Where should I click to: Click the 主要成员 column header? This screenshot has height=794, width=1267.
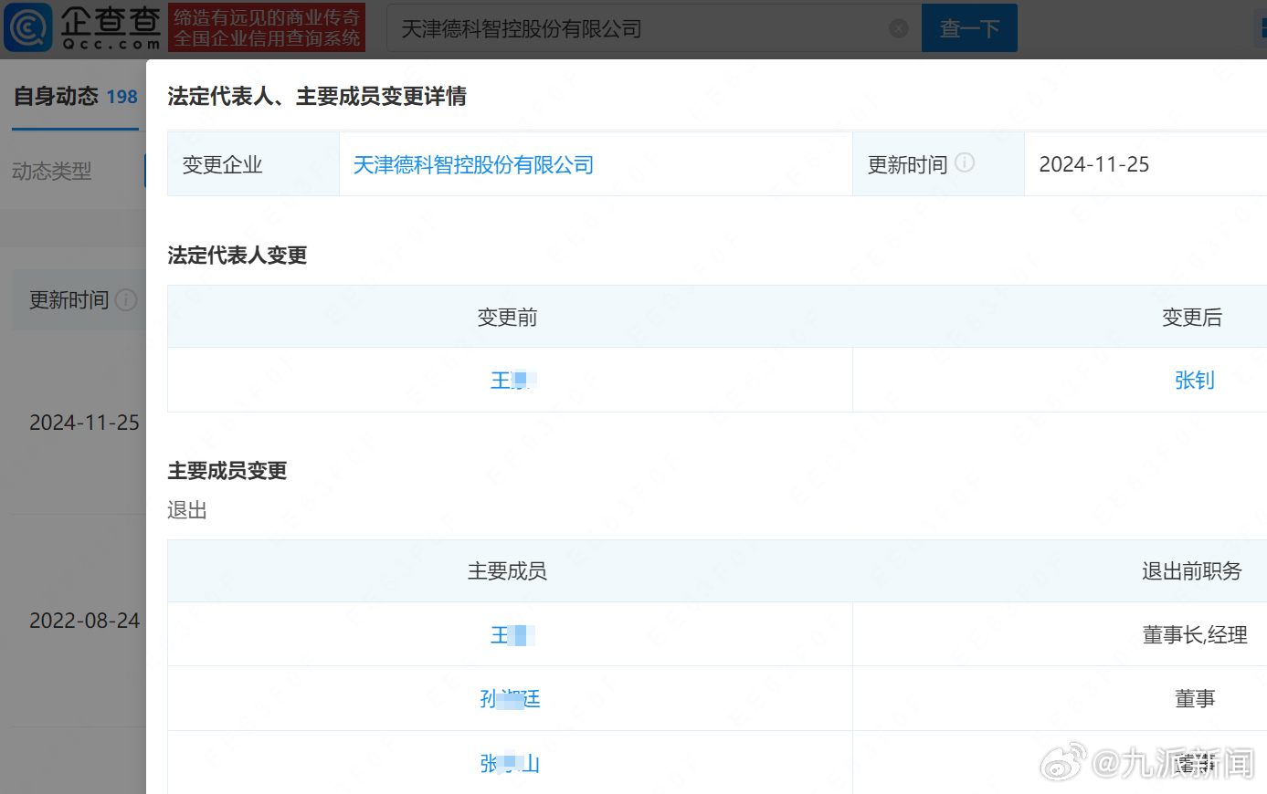click(x=507, y=571)
